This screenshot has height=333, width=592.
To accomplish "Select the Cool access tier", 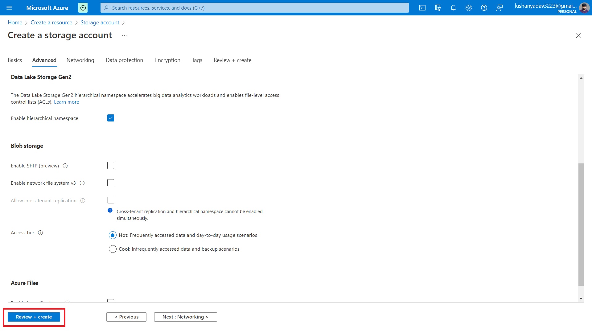I will point(113,249).
